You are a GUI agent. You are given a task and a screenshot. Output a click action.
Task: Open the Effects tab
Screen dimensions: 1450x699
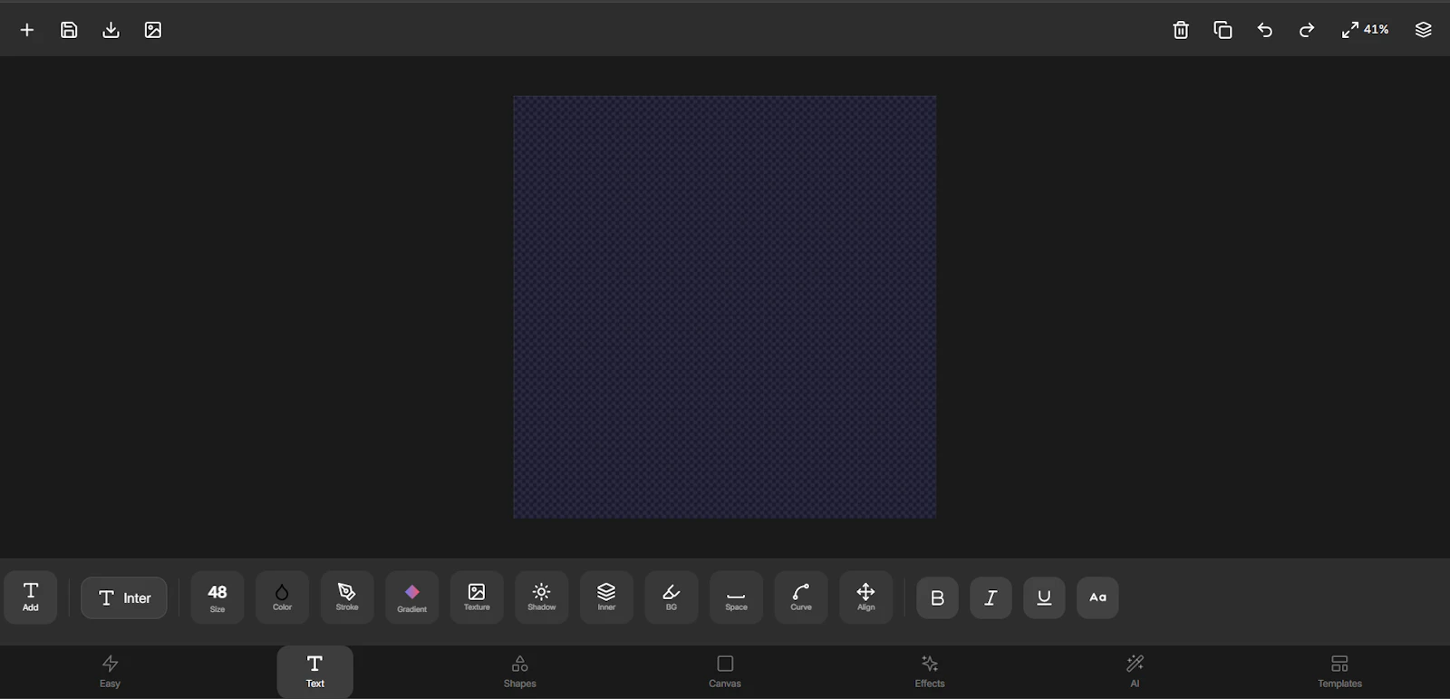(x=930, y=672)
